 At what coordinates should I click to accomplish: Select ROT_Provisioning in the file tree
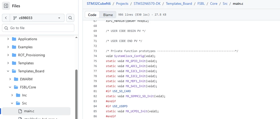(x=32, y=55)
